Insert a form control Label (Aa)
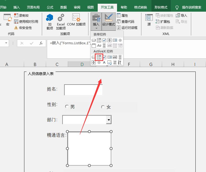Screen dimensions: 206x172 [x=99, y=46]
